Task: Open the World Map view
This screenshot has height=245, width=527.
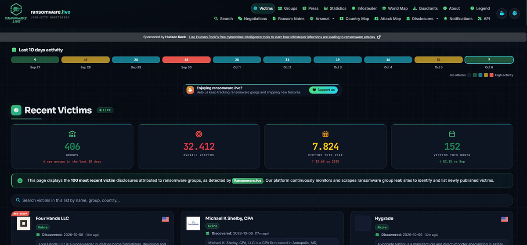Action: coord(395,8)
